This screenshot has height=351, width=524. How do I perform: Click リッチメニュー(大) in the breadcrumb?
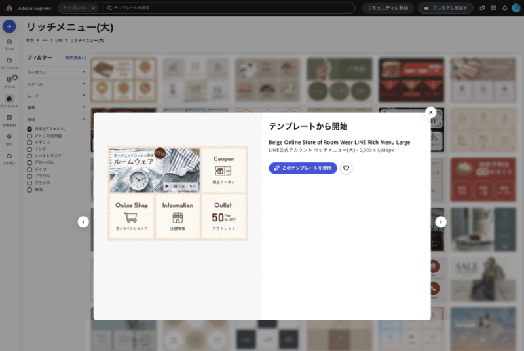click(x=87, y=40)
